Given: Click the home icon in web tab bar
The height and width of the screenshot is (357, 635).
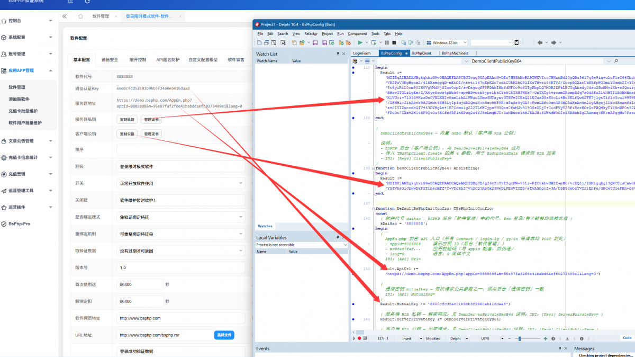Looking at the screenshot, I should 80,16.
